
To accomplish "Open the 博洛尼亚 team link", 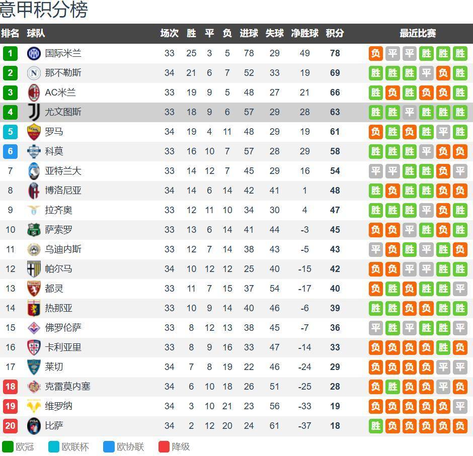I will 63,191.
